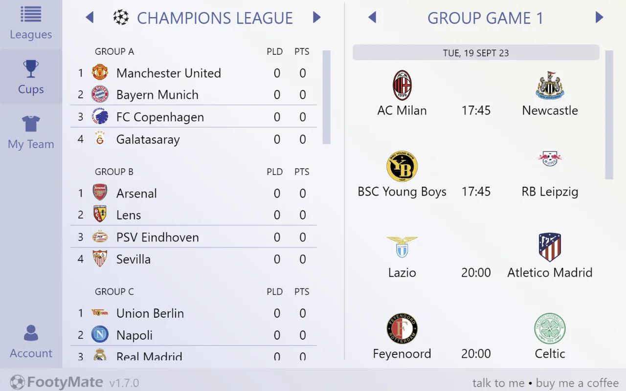This screenshot has height=391, width=626.
Task: Click the Arsenal badge in Group B
Action: point(100,193)
